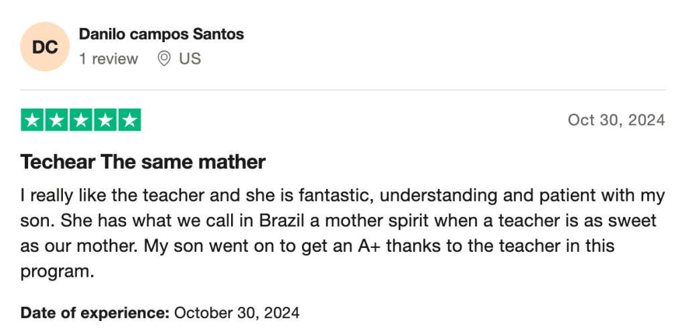Select the fourth green rating star
The height and width of the screenshot is (335, 686).
tap(105, 120)
